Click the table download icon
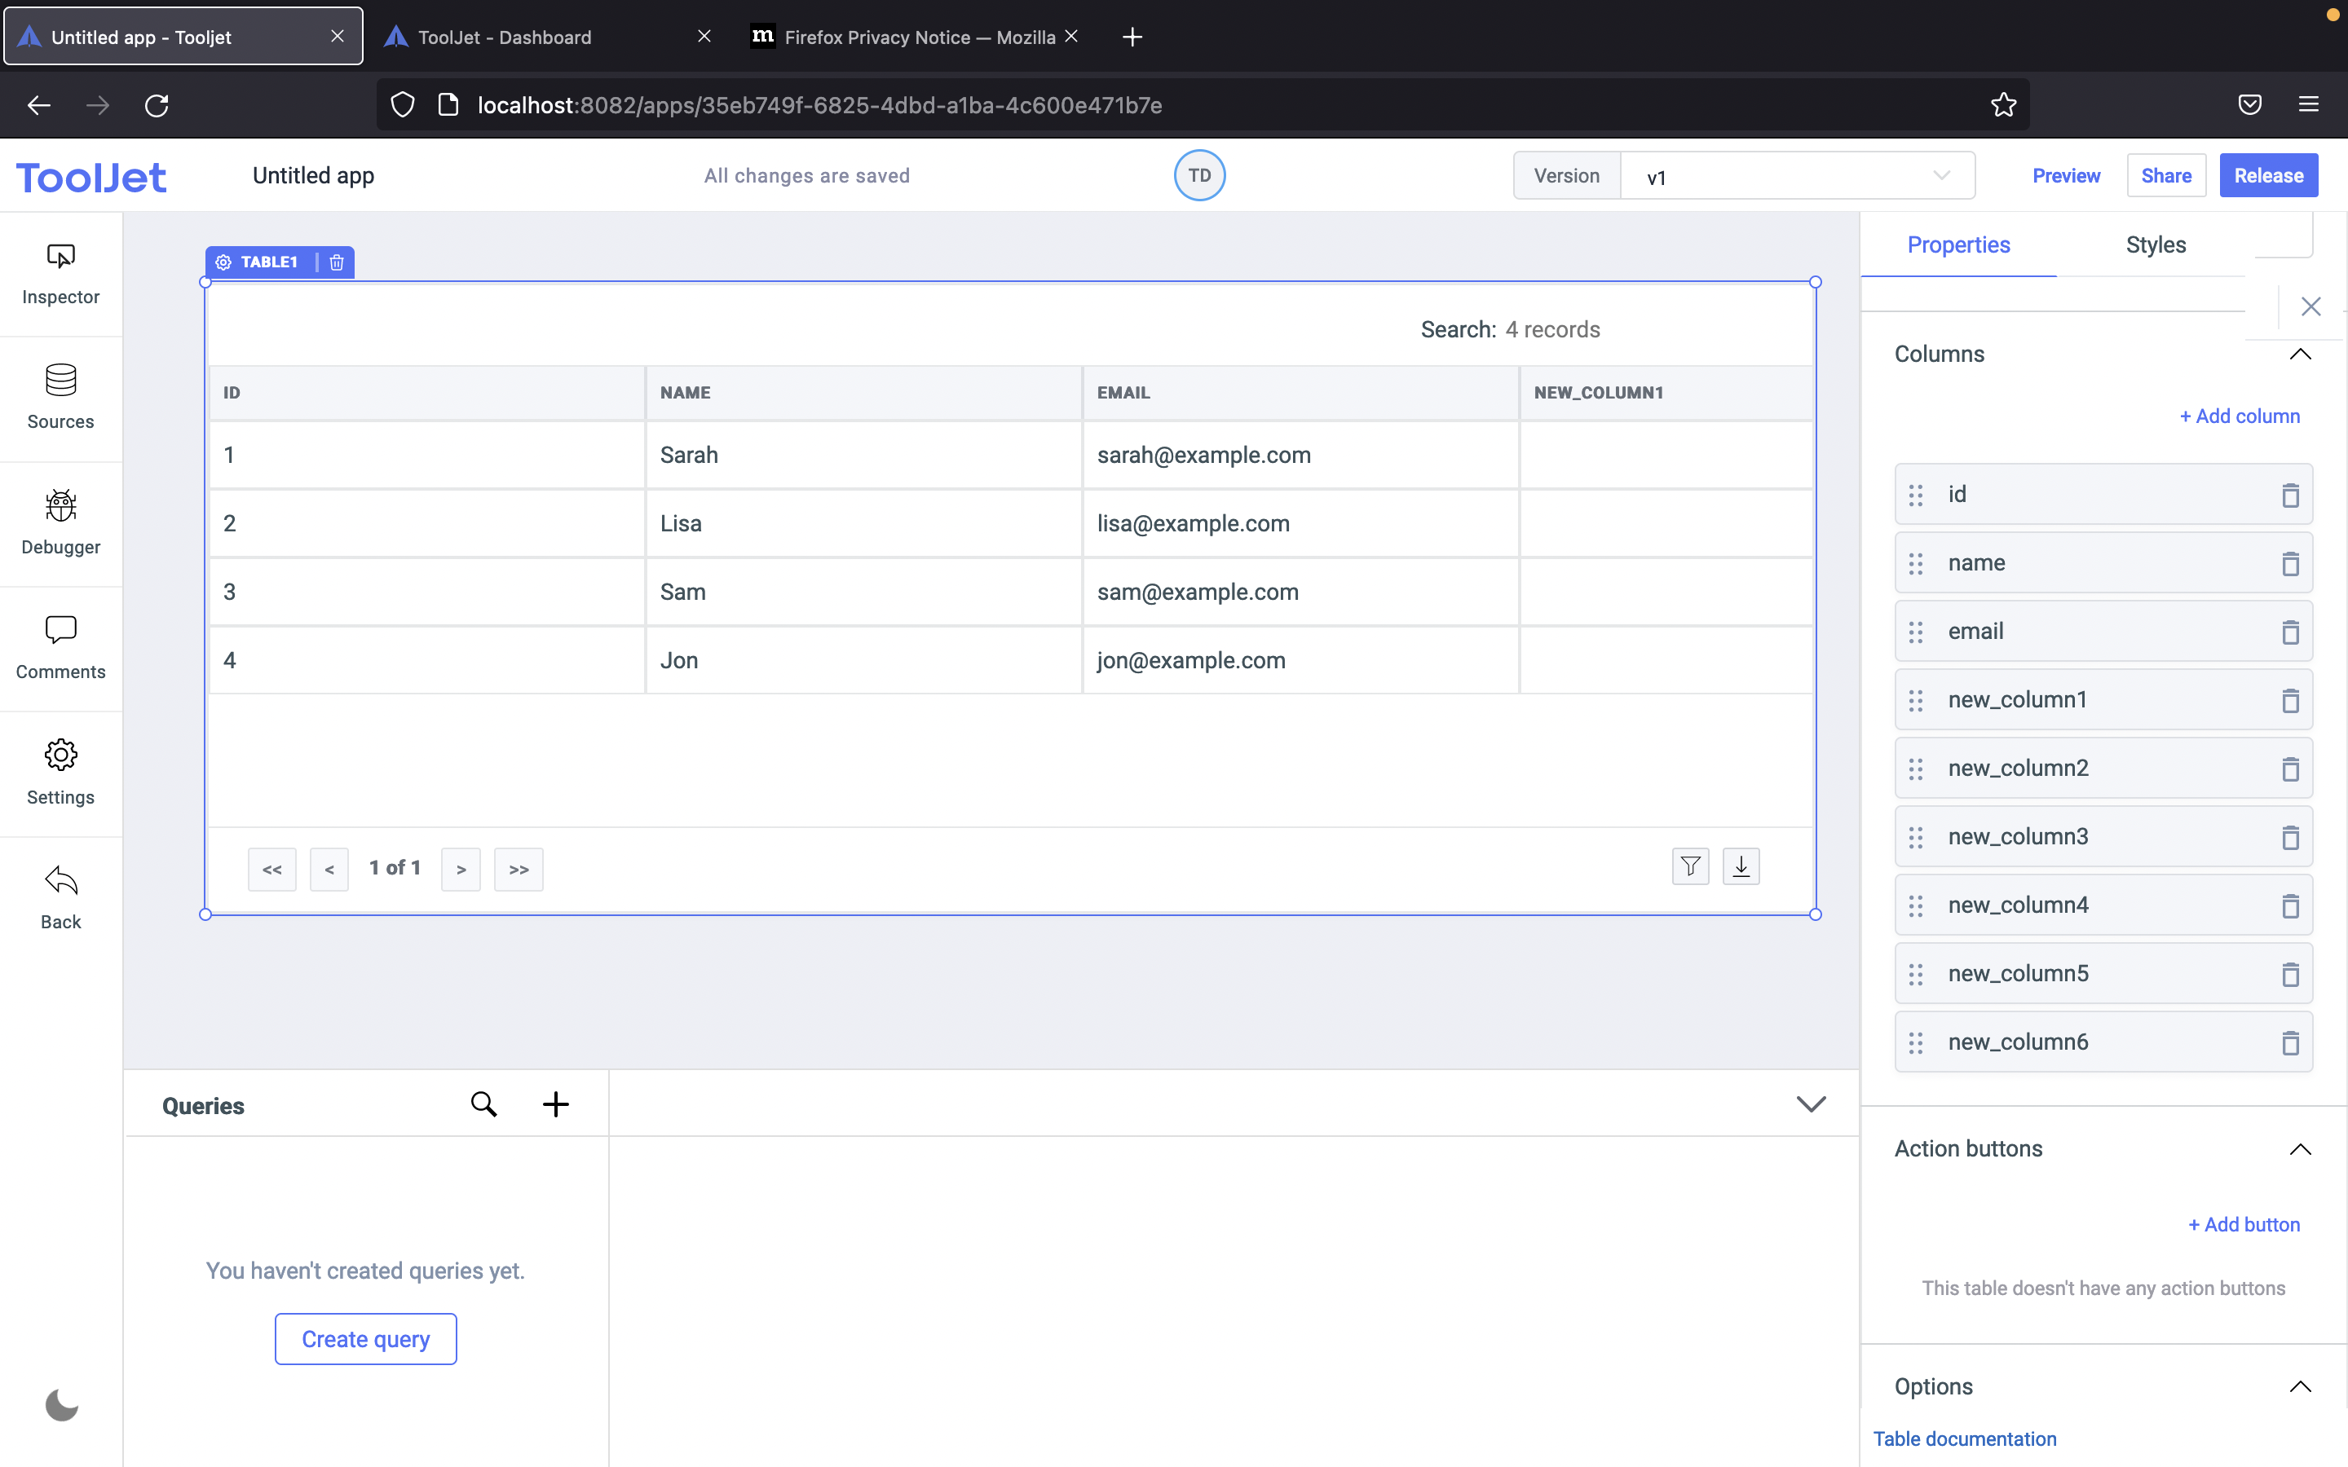2348x1467 pixels. click(x=1741, y=866)
